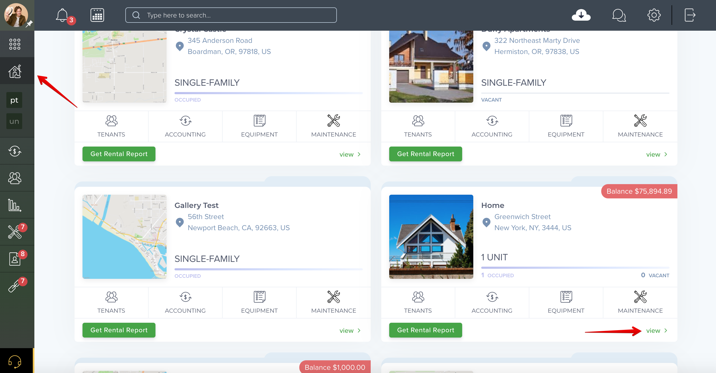Screen dimensions: 716x373
Task: Open Properties house icon in sidebar
Action: (15, 71)
